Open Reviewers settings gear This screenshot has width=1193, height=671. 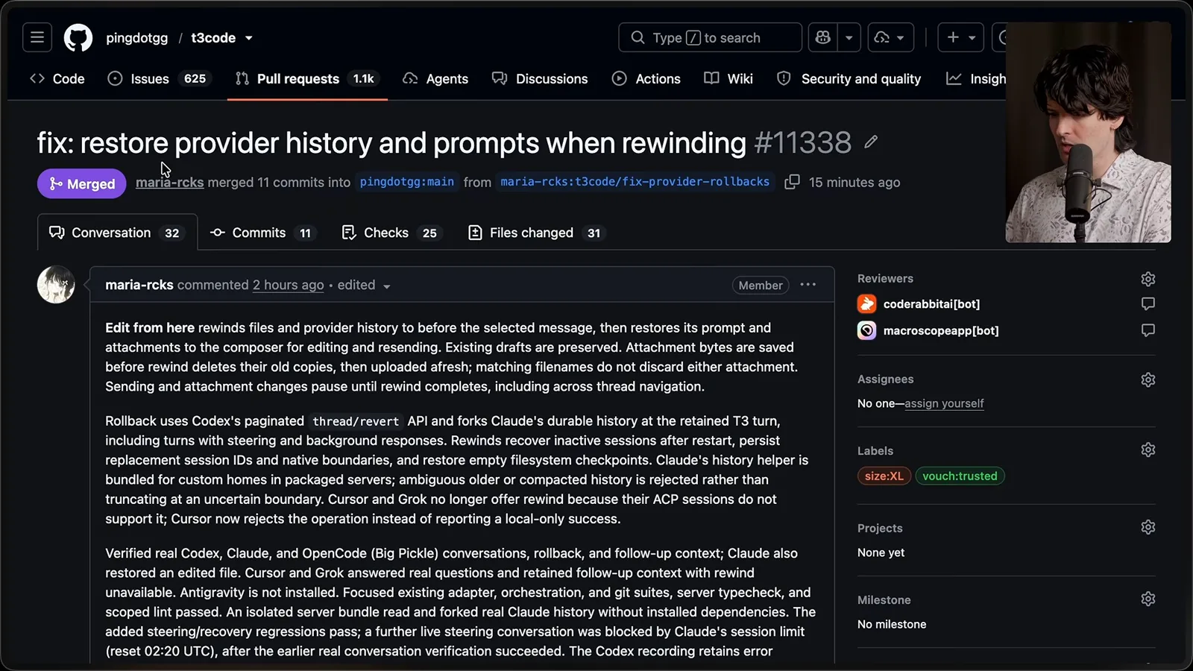1148,279
